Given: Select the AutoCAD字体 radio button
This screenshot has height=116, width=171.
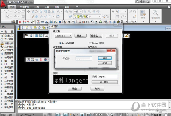Looking at the screenshot, I should click(60, 43).
